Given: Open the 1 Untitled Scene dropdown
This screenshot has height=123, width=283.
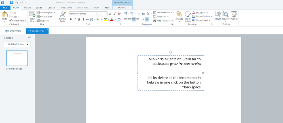Looking at the screenshot, I should 17,44.
